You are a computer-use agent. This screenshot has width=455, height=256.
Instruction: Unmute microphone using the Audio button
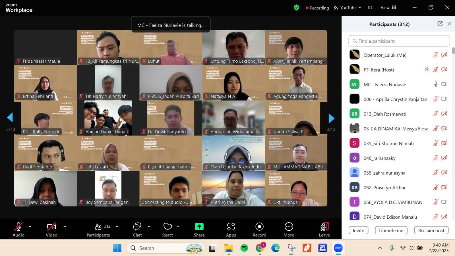tap(18, 227)
